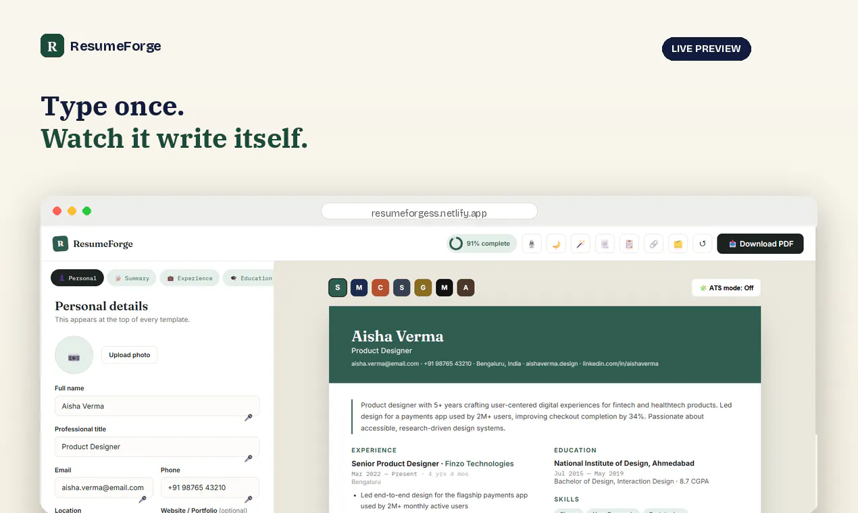Click the Professional title input field
Image resolution: width=858 pixels, height=513 pixels.
click(157, 447)
